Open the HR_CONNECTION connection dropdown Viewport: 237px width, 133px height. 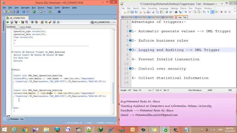tap(114, 22)
